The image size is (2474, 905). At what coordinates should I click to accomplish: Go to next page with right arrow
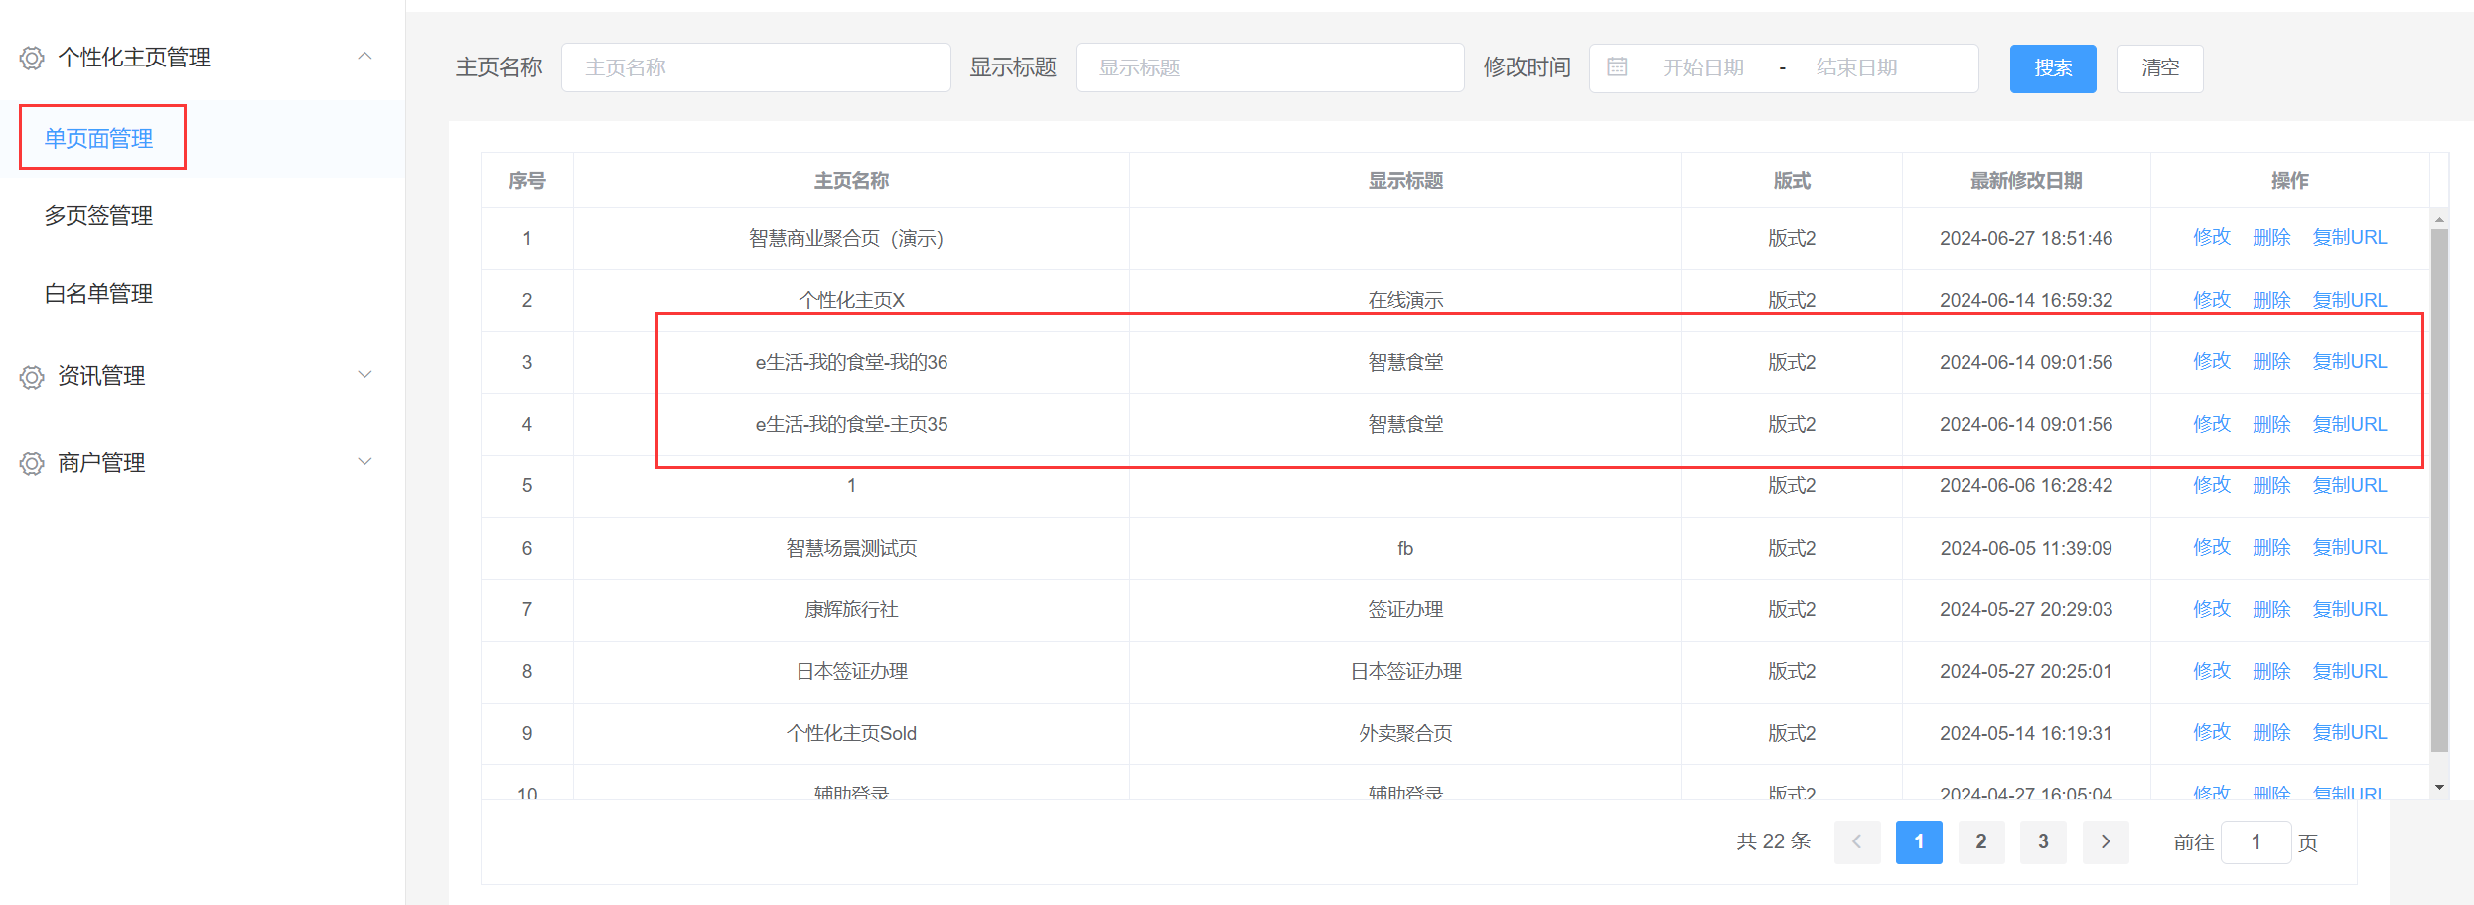pos(2105,841)
